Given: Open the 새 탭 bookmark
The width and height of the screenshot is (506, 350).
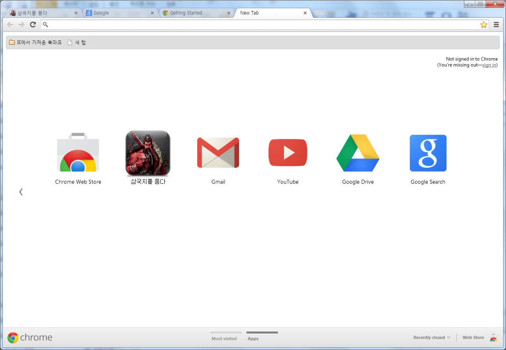Looking at the screenshot, I should [77, 42].
